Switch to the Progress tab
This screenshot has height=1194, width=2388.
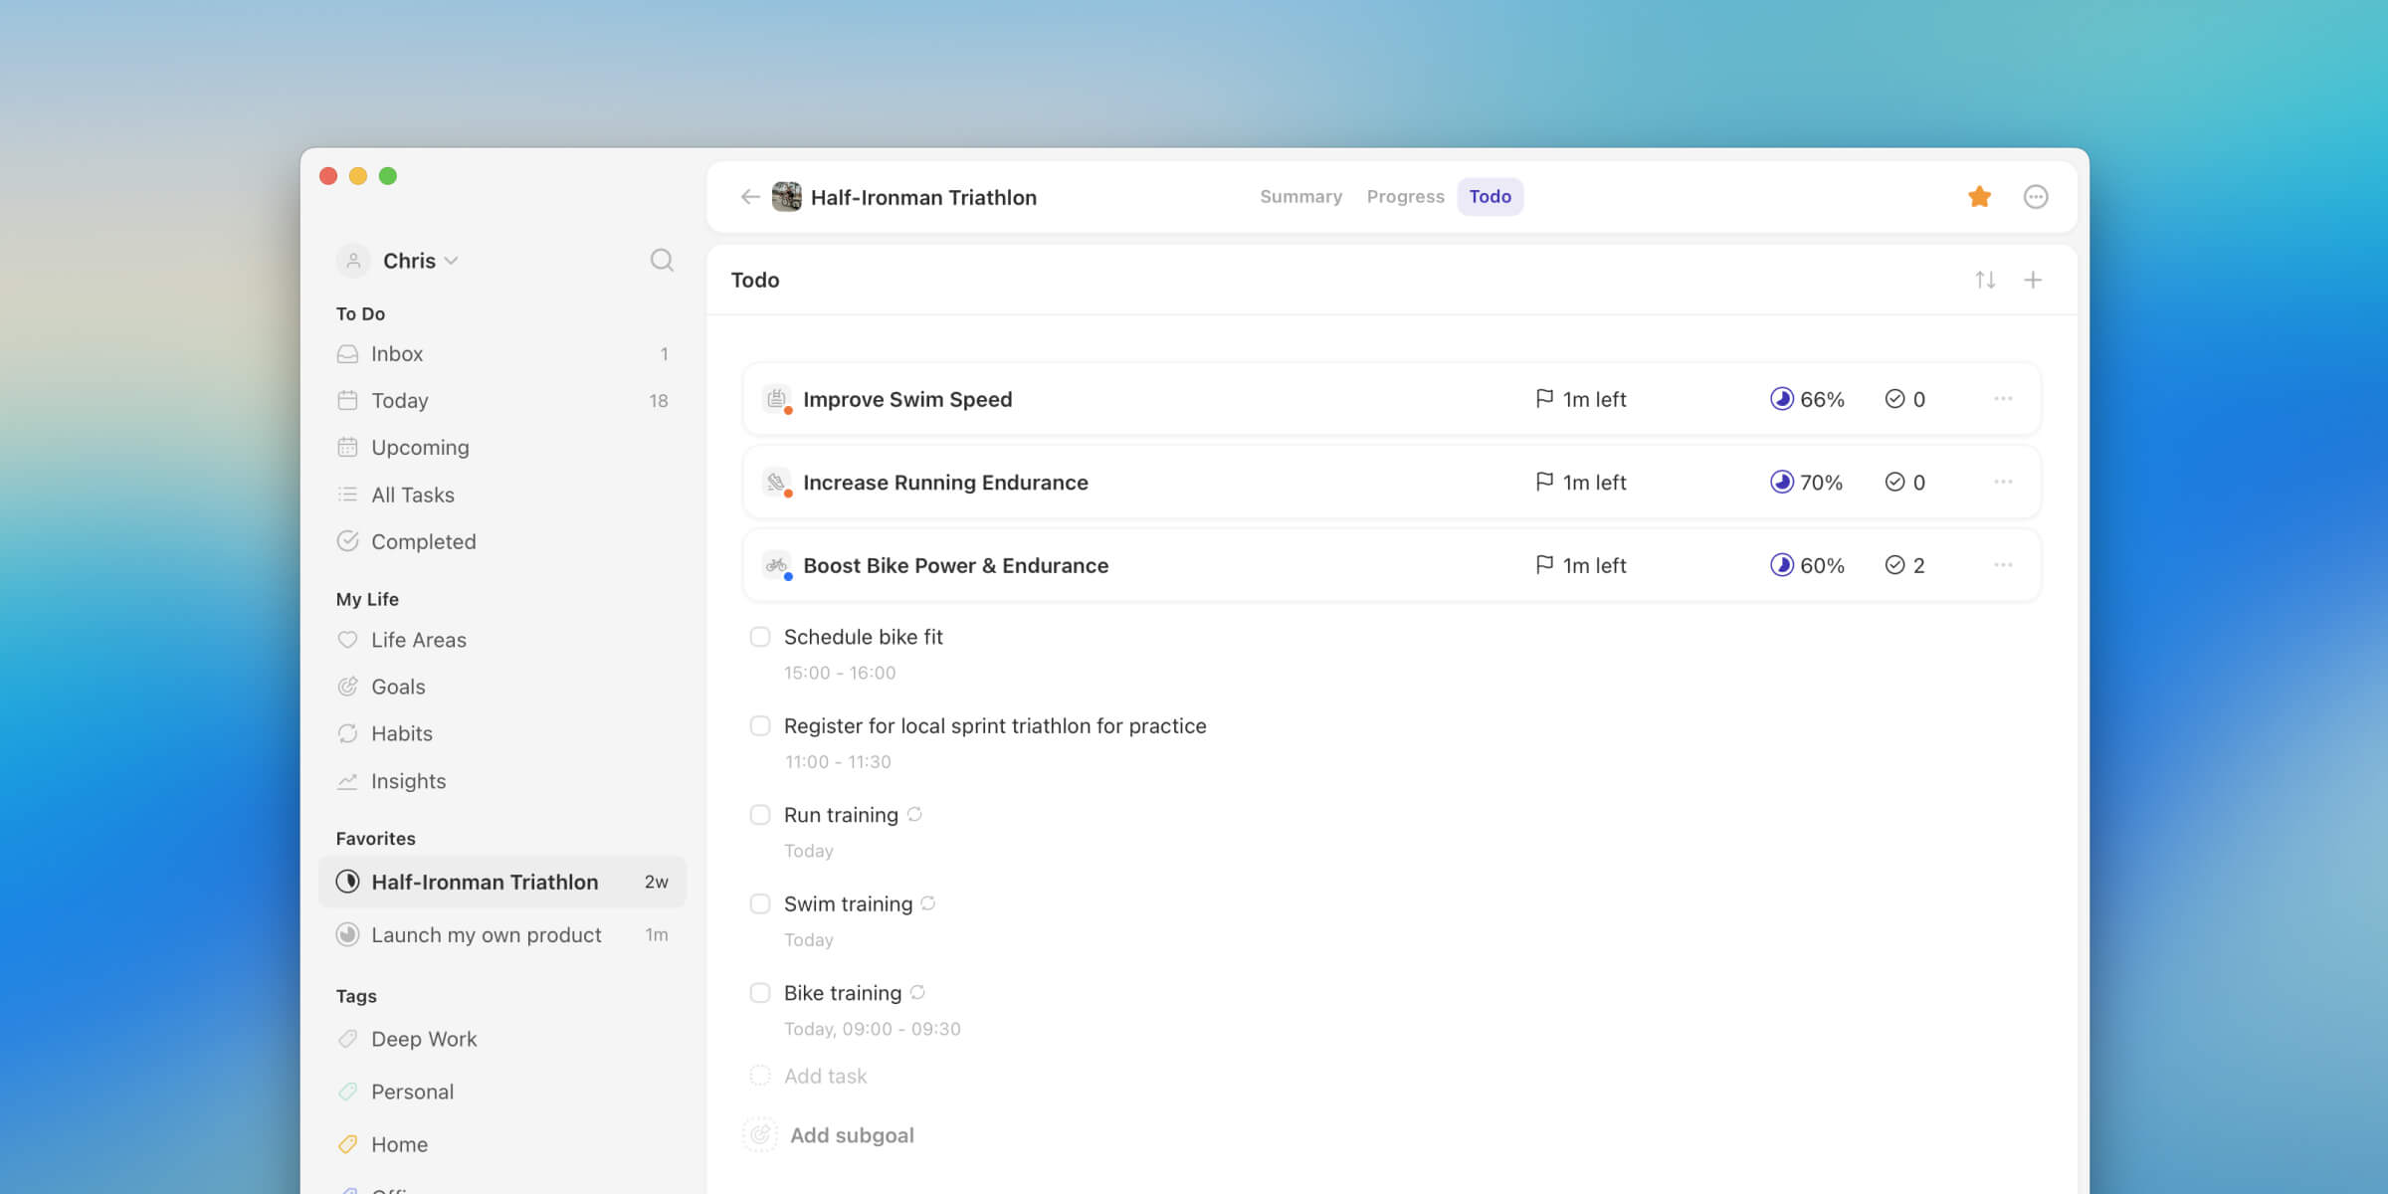point(1405,197)
